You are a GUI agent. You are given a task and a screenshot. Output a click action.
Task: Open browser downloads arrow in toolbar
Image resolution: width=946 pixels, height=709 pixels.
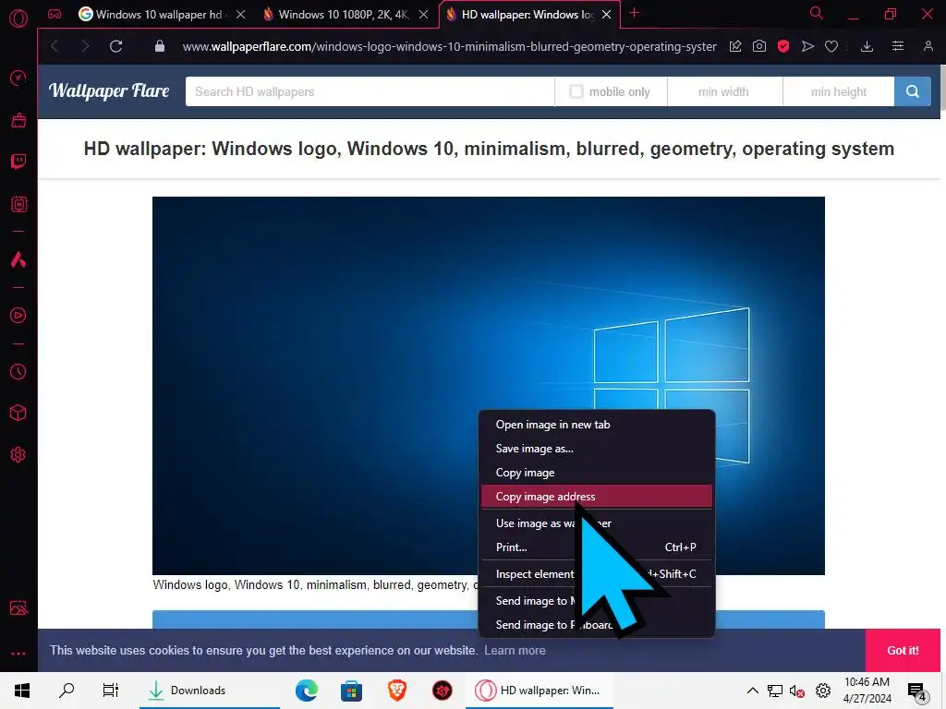867,46
